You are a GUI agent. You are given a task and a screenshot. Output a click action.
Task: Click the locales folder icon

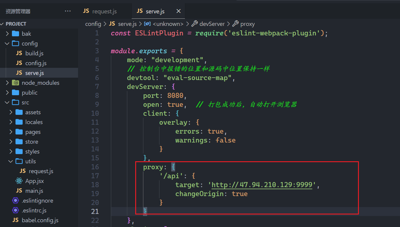click(19, 122)
